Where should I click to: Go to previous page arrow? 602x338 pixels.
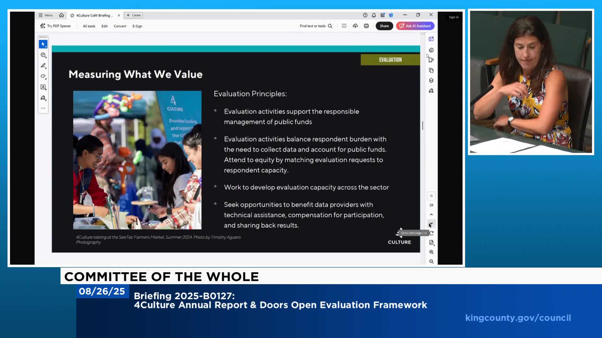coord(431,214)
